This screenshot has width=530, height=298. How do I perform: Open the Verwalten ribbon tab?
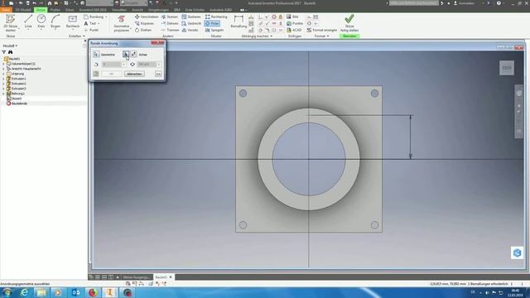tap(119, 10)
